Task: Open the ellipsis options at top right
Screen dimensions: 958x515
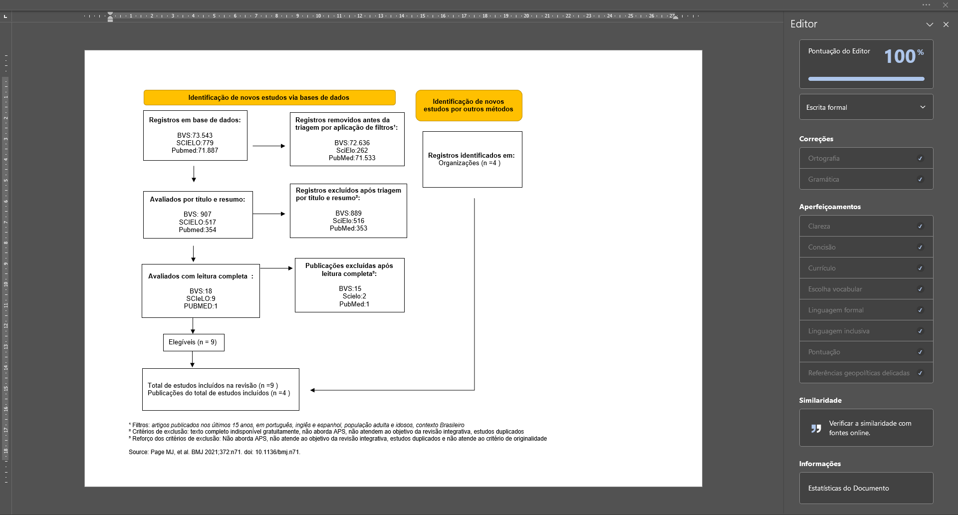Action: pyautogui.click(x=926, y=5)
